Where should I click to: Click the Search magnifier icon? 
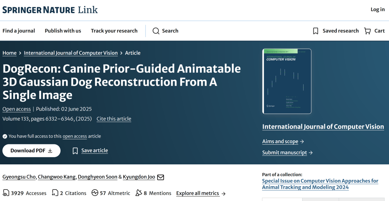pos(156,31)
